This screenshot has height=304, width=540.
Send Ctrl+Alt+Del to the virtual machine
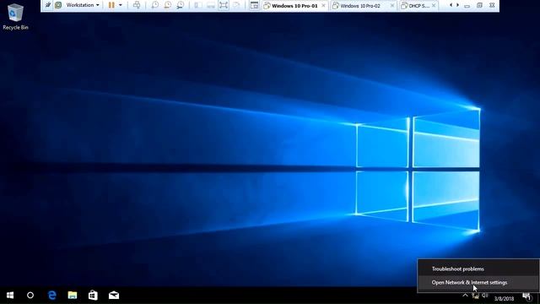pyautogui.click(x=137, y=5)
